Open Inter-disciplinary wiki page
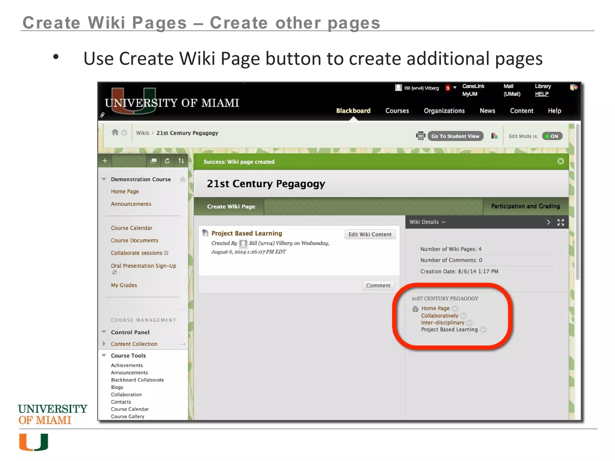This screenshot has height=461, width=615. click(x=443, y=323)
